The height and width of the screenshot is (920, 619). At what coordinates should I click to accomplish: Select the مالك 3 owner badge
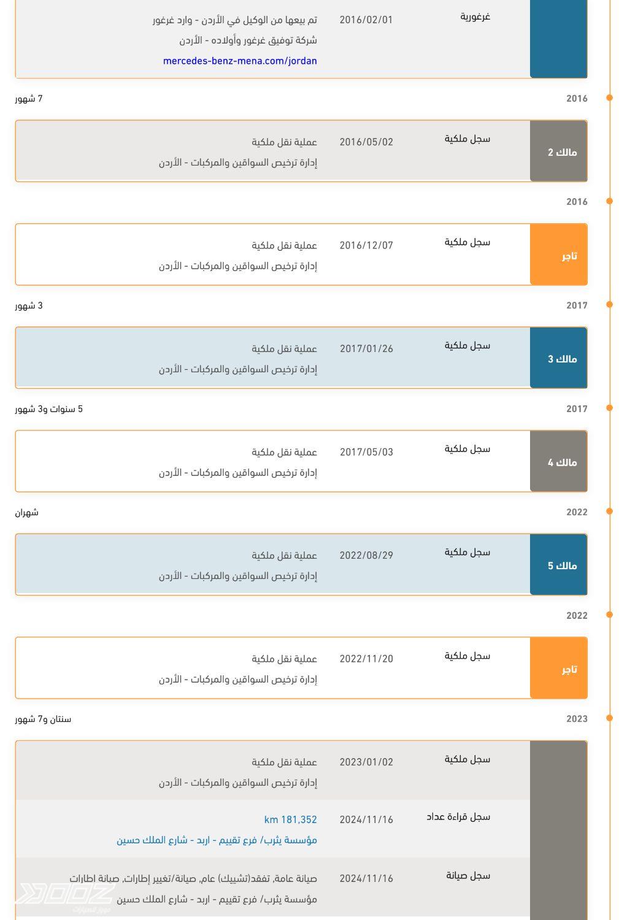[562, 359]
